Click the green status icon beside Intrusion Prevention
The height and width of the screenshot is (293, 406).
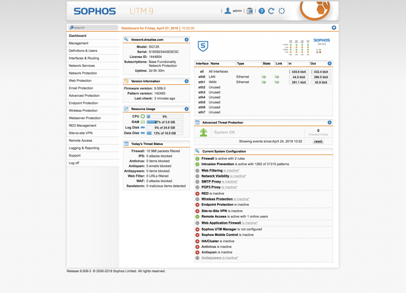coord(197,164)
